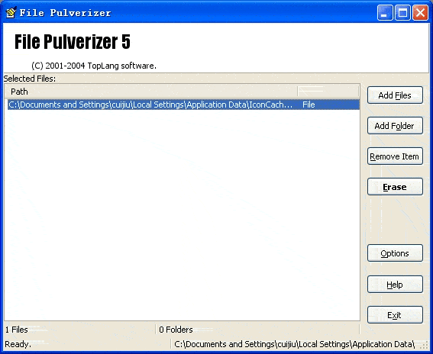Click the Add Folder button

(395, 126)
